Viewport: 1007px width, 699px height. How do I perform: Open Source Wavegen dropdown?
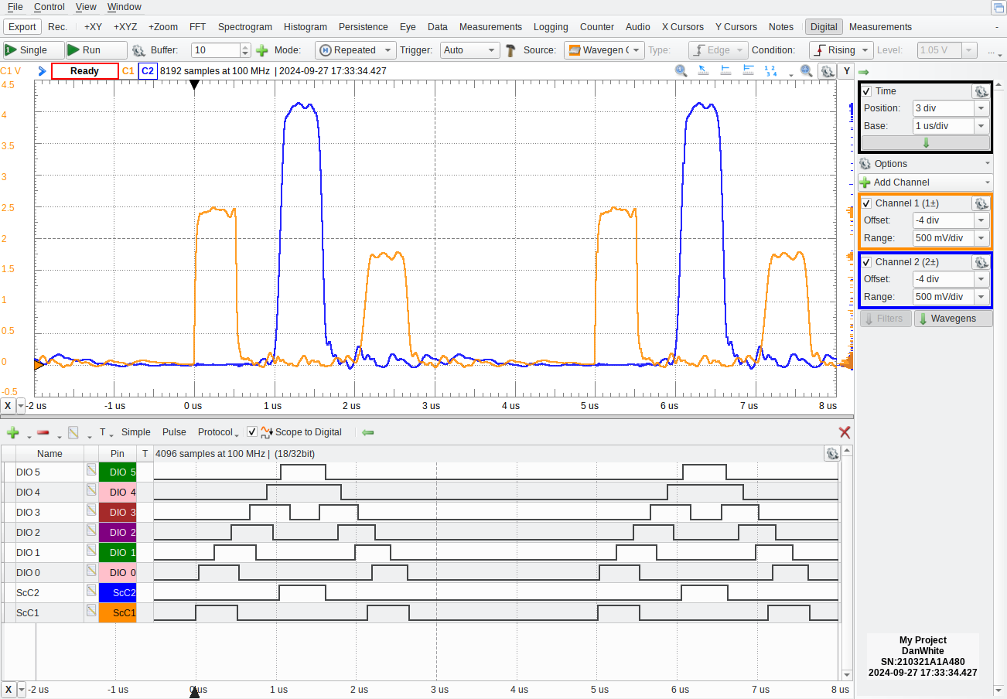pyautogui.click(x=604, y=50)
